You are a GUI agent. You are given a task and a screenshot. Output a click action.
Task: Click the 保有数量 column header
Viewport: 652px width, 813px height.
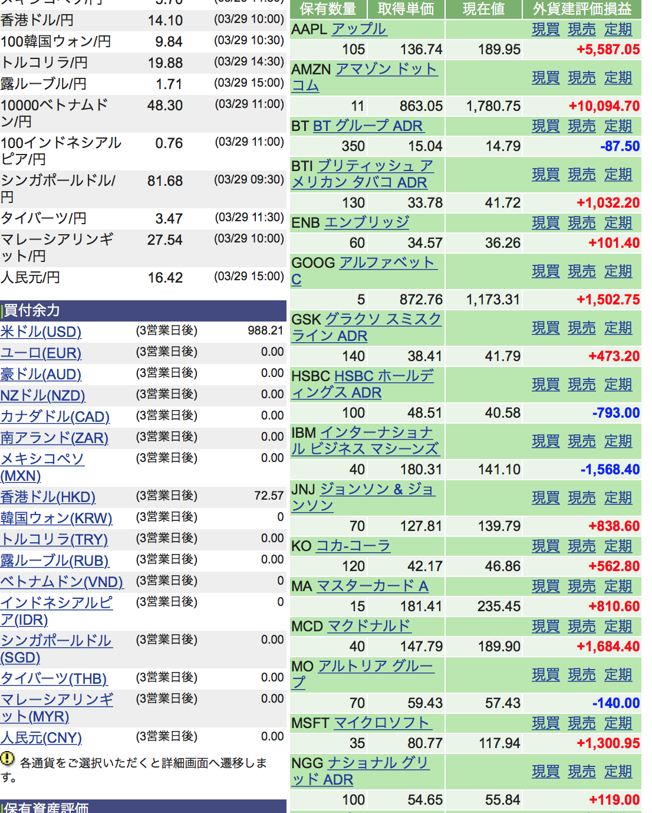(x=328, y=9)
